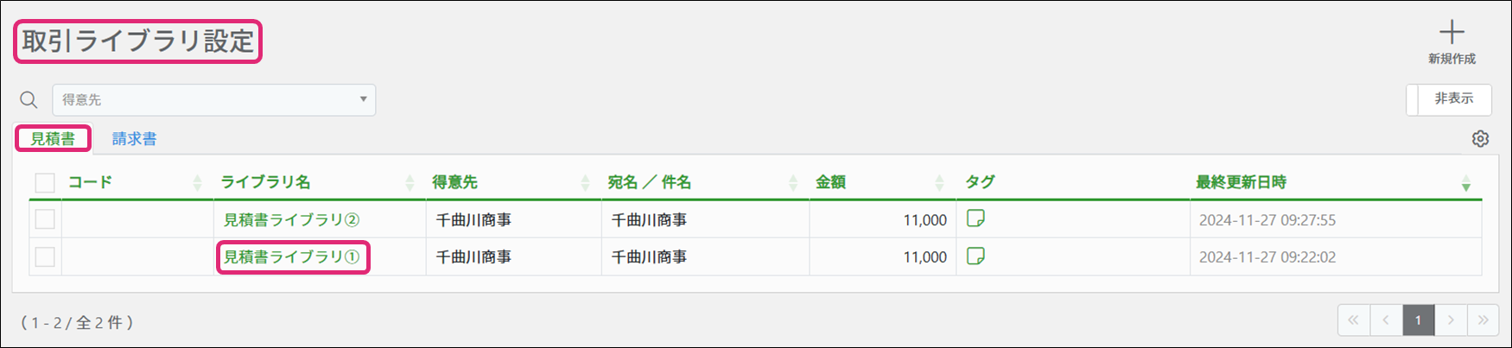Viewport: 1512px width, 348px height.
Task: Click the search magnifier icon
Action: coord(29,100)
